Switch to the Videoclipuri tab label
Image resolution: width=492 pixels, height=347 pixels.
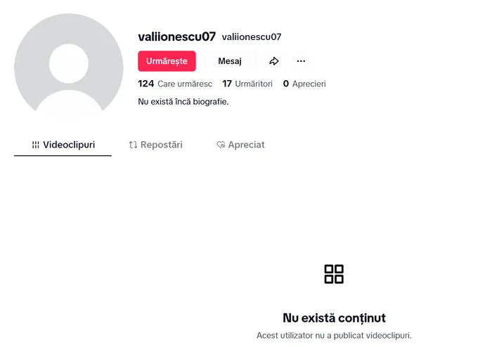69,145
